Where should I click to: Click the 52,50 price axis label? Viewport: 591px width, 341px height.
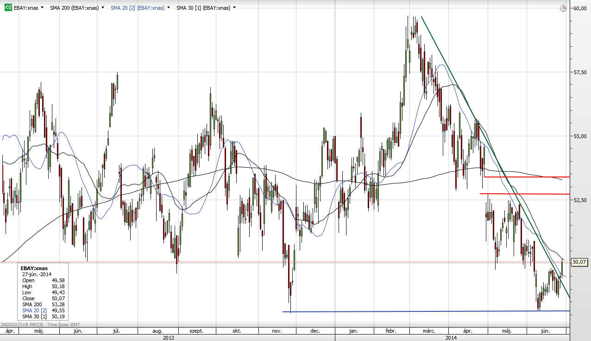click(x=580, y=200)
